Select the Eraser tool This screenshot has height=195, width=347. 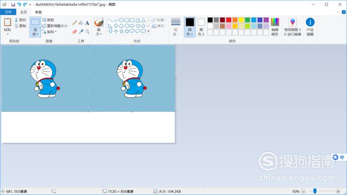[75, 32]
